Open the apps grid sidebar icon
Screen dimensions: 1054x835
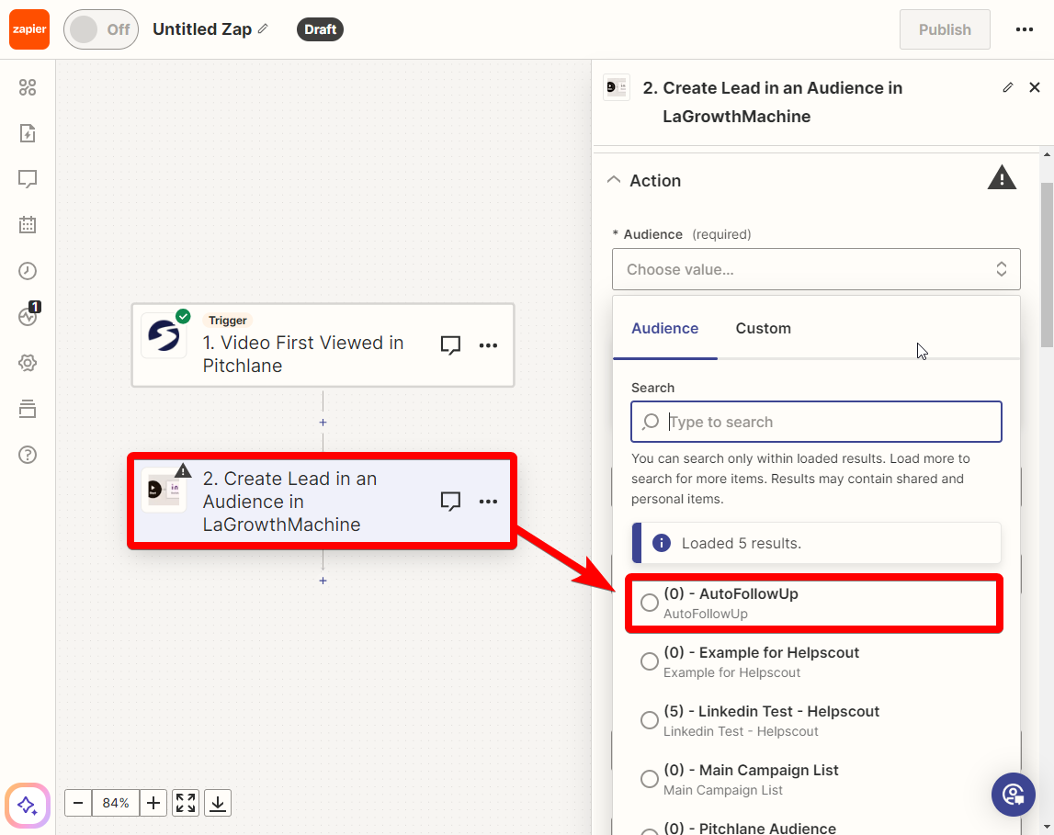pos(28,87)
